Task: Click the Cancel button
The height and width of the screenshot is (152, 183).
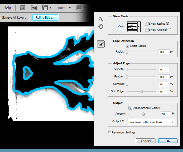Action: click(x=145, y=141)
